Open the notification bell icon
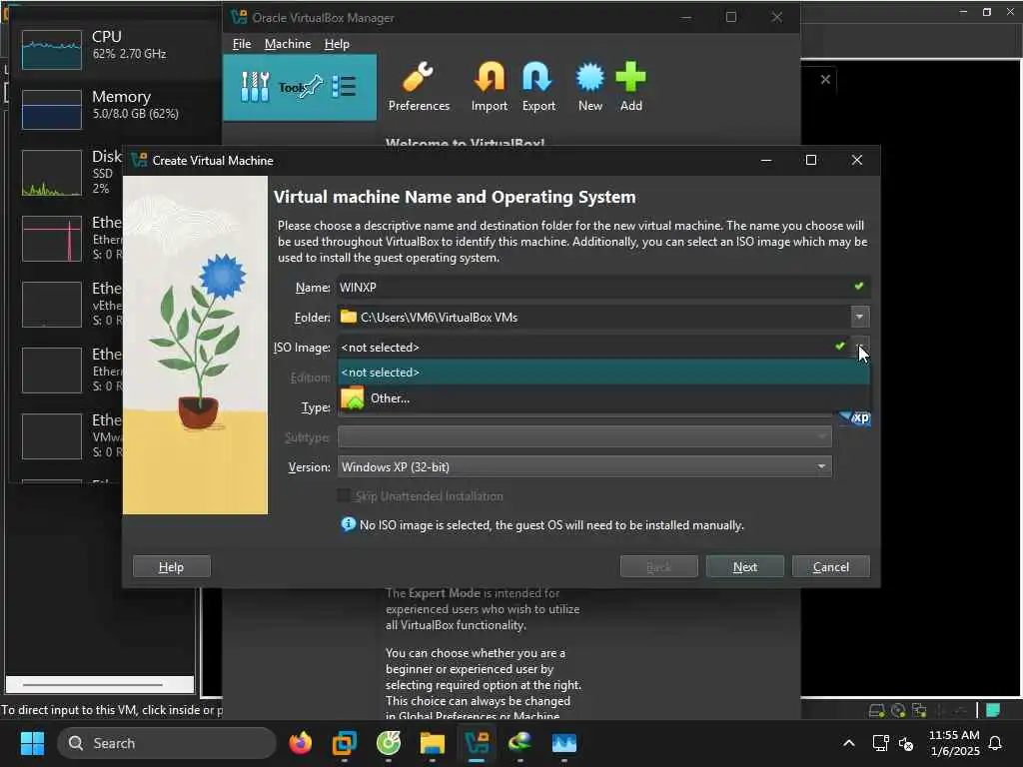The image size is (1023, 767). tap(995, 743)
